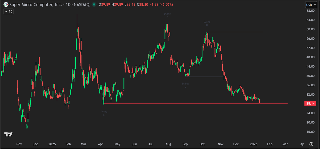Click the Swing L label below September low

coord(185,85)
